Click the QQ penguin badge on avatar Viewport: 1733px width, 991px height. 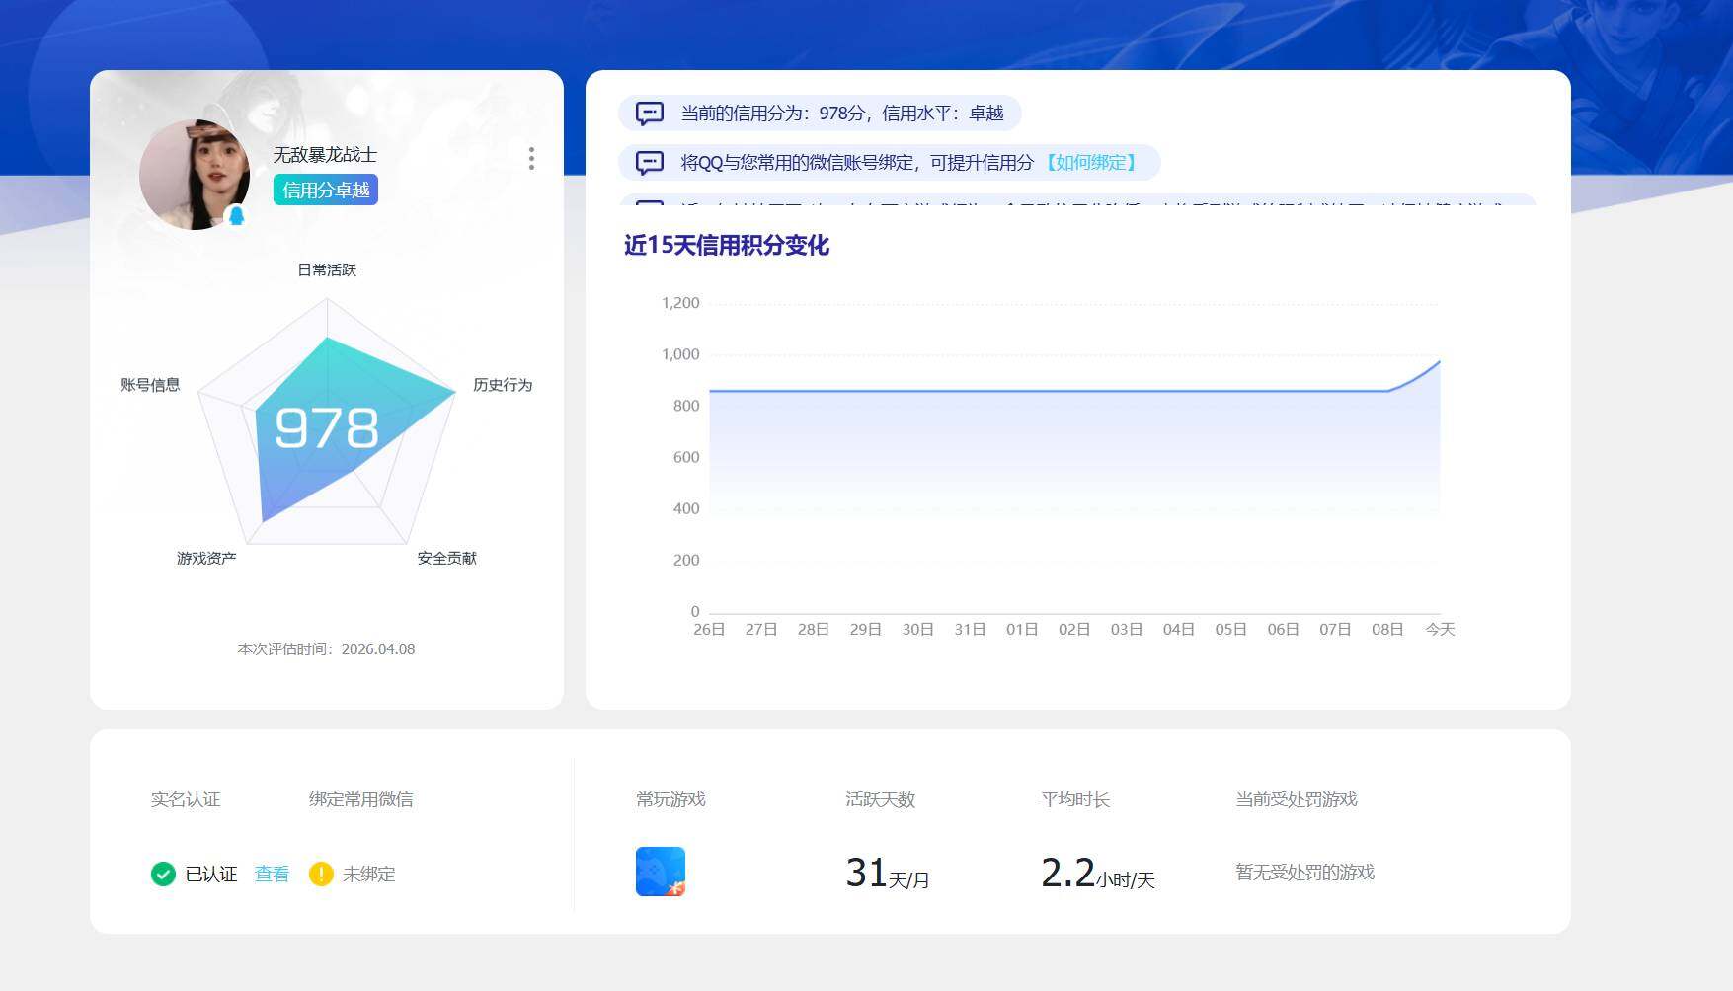click(237, 216)
